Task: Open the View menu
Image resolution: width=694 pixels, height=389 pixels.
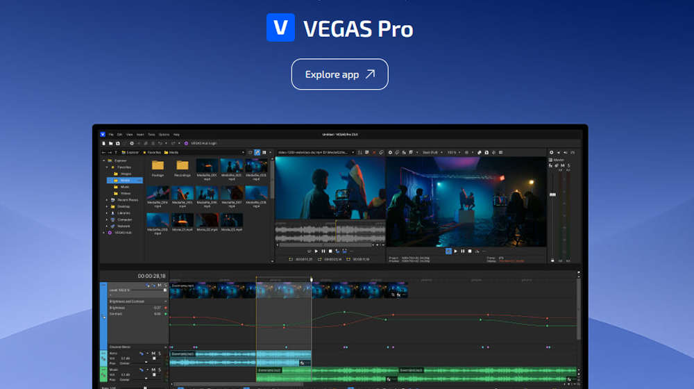Action: (129, 135)
